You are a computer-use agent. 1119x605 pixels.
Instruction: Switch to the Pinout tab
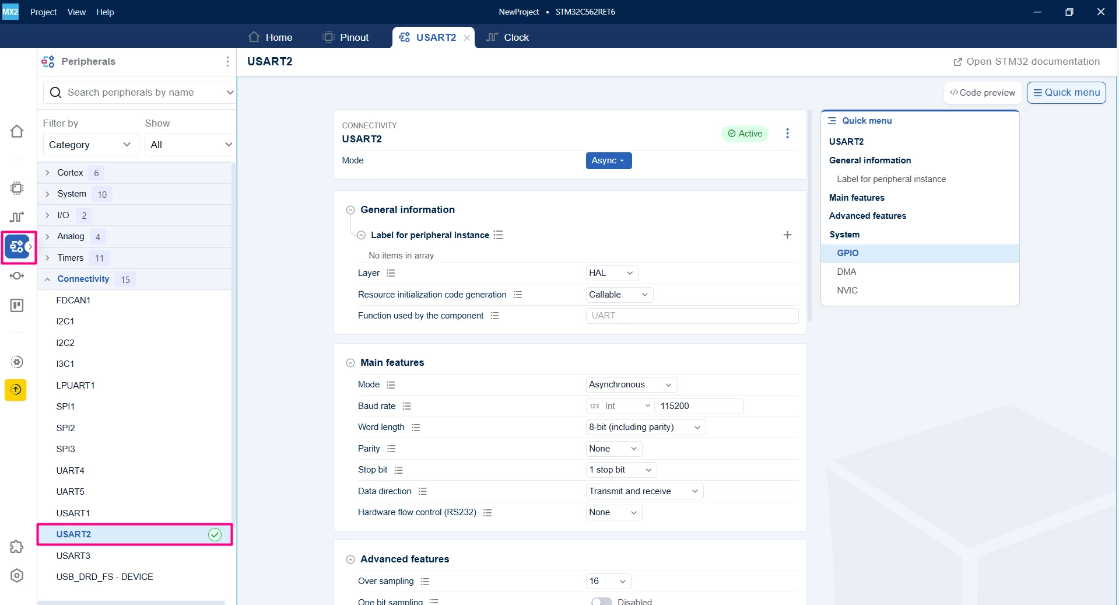(x=346, y=37)
